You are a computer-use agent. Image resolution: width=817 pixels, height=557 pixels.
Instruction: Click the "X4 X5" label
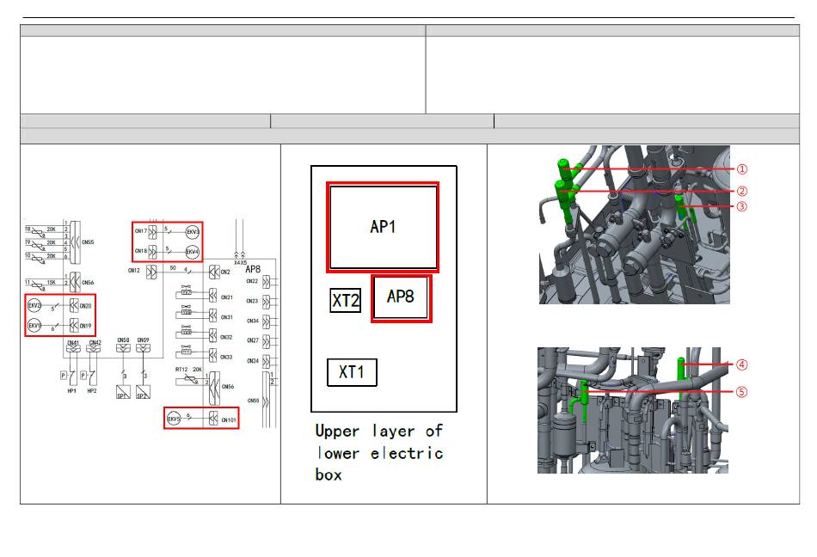[x=240, y=263]
